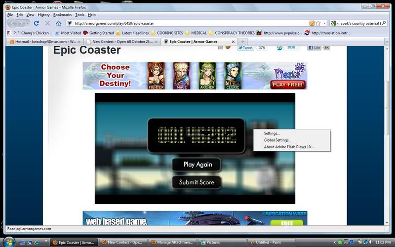
Task: Open the Getting Started bookmark
Action: (x=98, y=33)
